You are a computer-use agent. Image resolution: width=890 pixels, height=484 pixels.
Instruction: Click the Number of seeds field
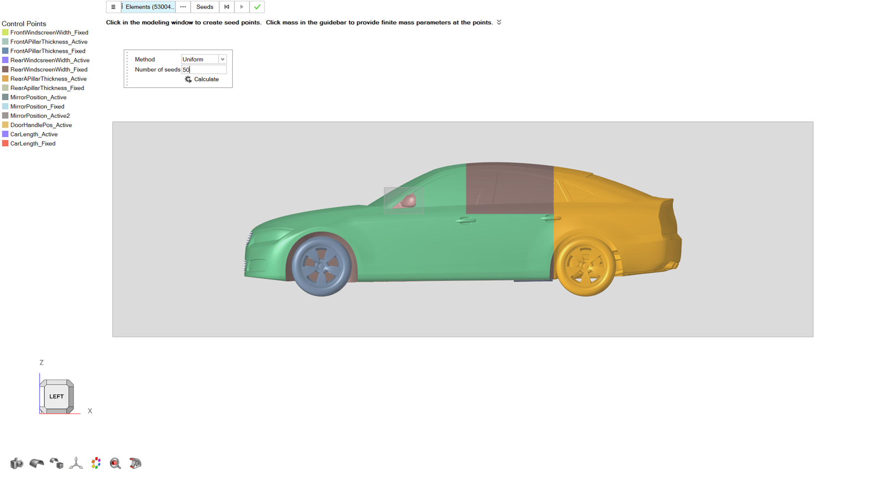(x=204, y=69)
